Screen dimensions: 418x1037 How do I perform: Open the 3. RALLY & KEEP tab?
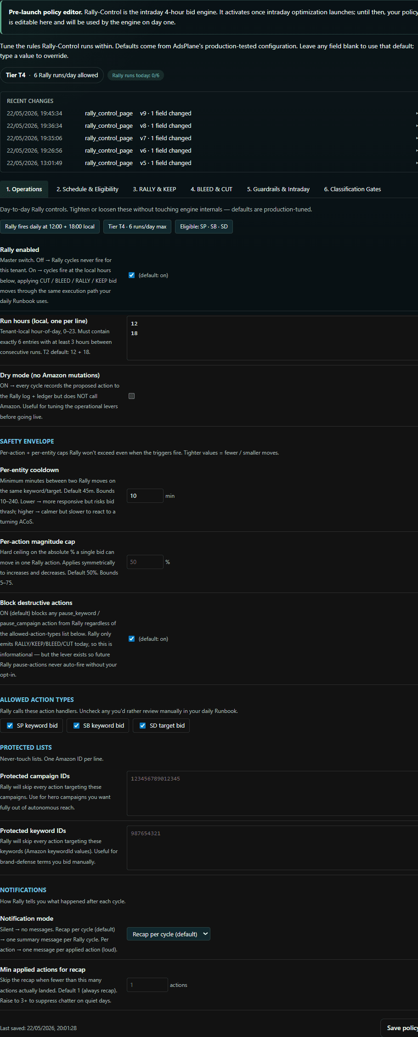tap(154, 189)
